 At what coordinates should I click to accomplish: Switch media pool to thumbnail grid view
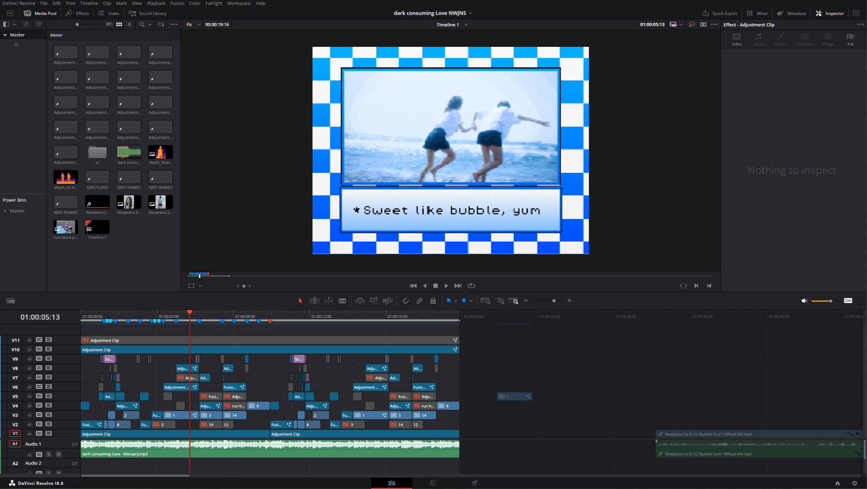pyautogui.click(x=119, y=24)
